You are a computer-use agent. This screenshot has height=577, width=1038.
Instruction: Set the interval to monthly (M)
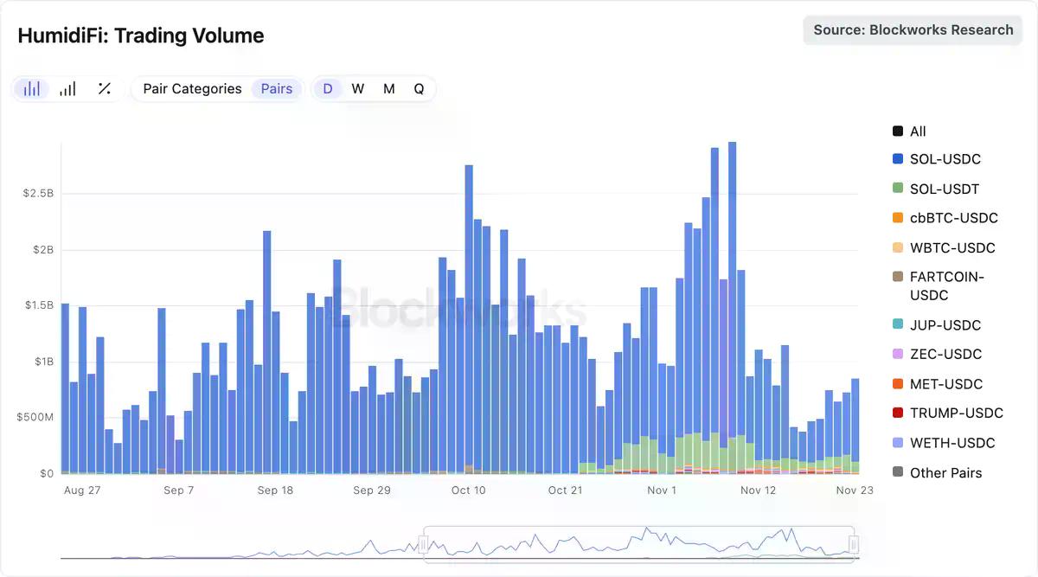click(389, 88)
